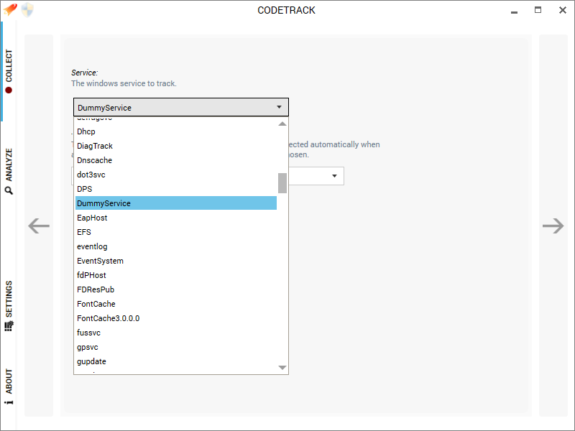This screenshot has width=575, height=431.
Task: Collapse the Service dropdown showing DummyService
Action: pyautogui.click(x=181, y=107)
